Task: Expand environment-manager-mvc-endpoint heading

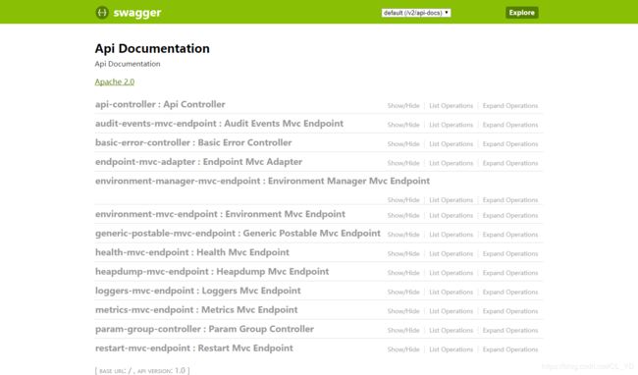Action: point(262,181)
